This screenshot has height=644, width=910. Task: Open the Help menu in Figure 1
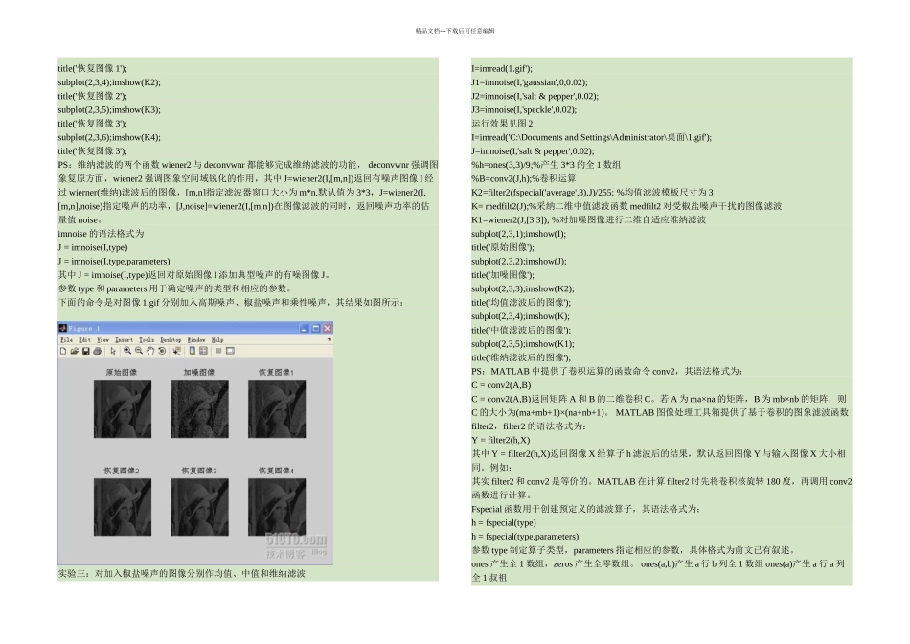pos(217,339)
